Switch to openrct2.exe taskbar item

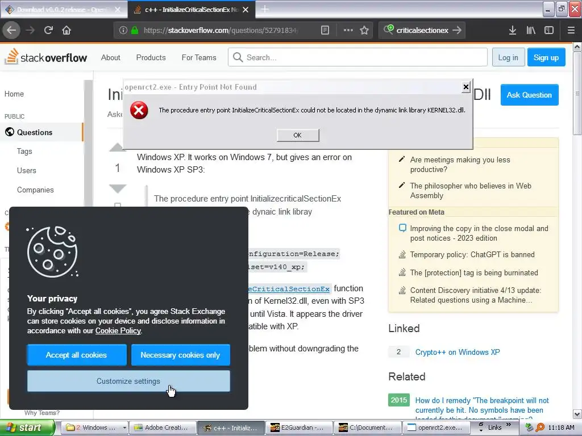point(435,427)
